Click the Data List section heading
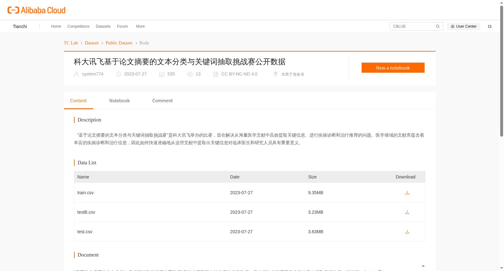The image size is (504, 271). coord(87,163)
